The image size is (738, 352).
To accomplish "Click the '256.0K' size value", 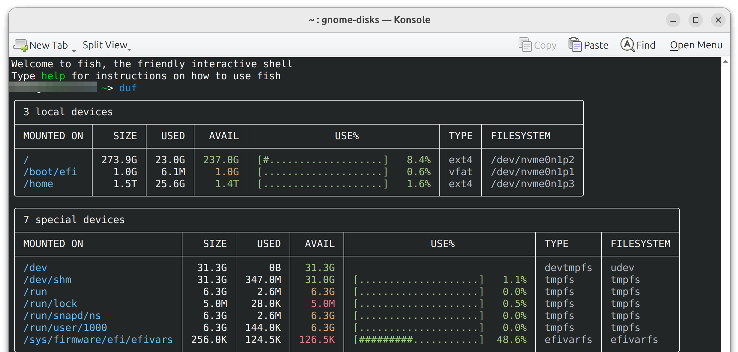I will coord(209,340).
